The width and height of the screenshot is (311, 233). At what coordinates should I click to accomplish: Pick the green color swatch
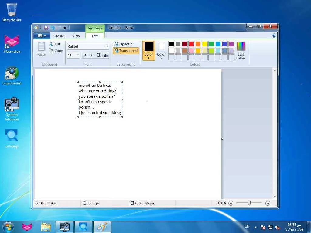pyautogui.click(x=211, y=44)
